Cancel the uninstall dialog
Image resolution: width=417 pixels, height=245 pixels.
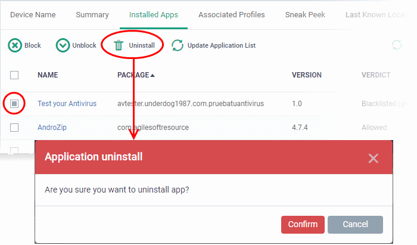pos(355,225)
